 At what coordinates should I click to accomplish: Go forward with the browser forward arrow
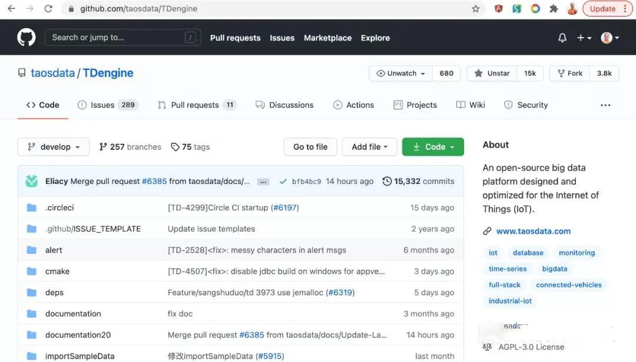[x=29, y=8]
